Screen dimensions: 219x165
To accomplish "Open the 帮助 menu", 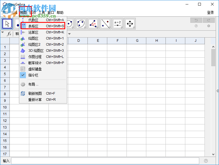I will 60,13.
